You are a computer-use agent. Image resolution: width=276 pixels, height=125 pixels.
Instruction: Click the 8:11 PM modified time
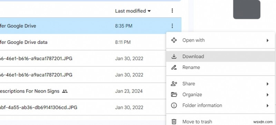point(123,42)
